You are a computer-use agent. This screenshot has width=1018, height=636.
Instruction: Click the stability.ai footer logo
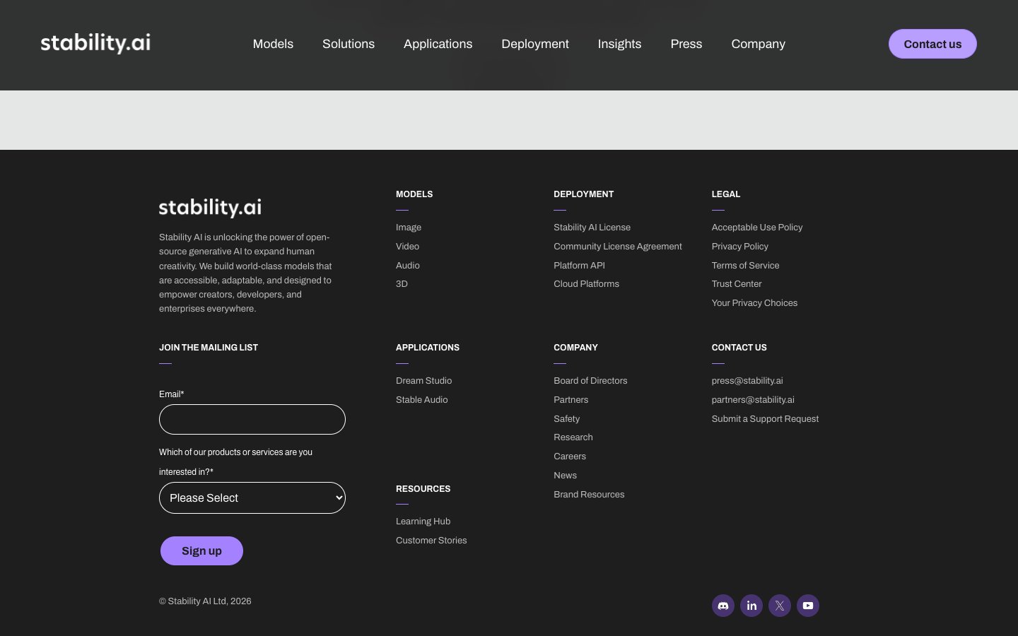pyautogui.click(x=210, y=207)
